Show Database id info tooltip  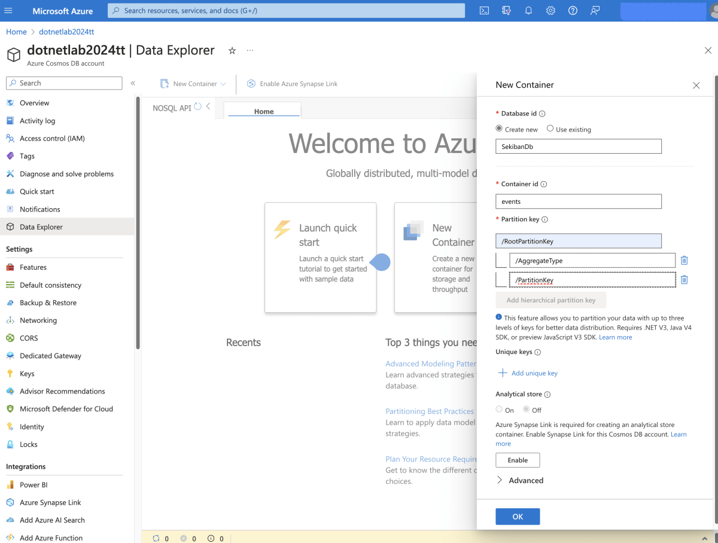pyautogui.click(x=542, y=114)
